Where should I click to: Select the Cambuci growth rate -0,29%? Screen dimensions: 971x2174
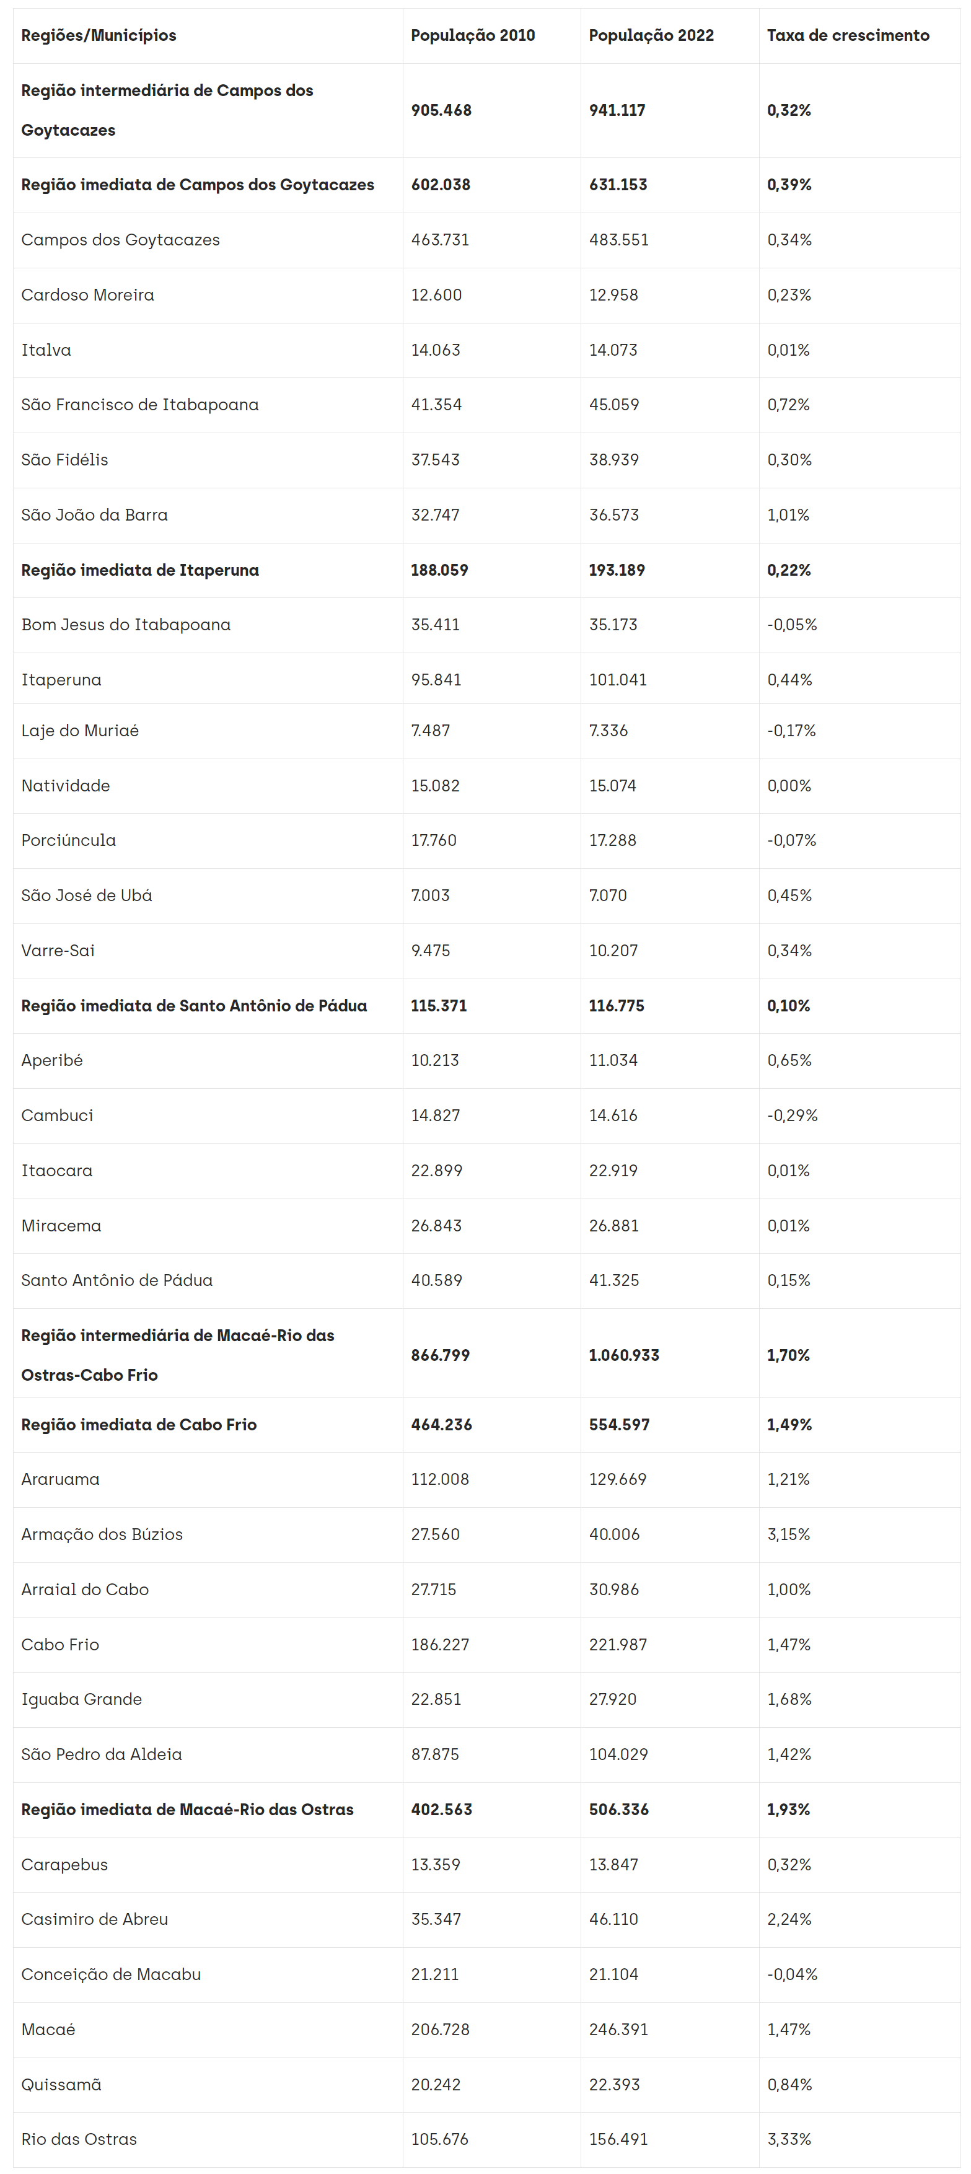792,1115
